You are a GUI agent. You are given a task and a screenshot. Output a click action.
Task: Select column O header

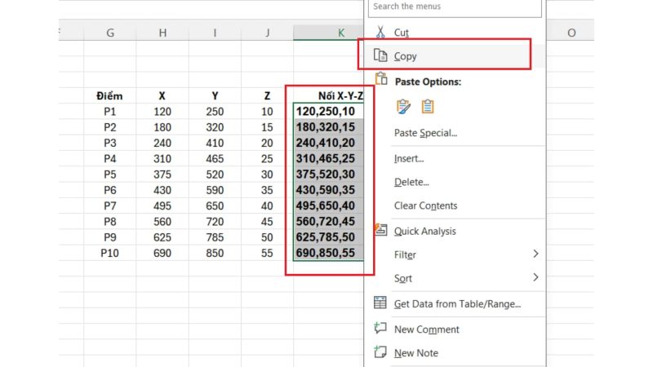[571, 33]
